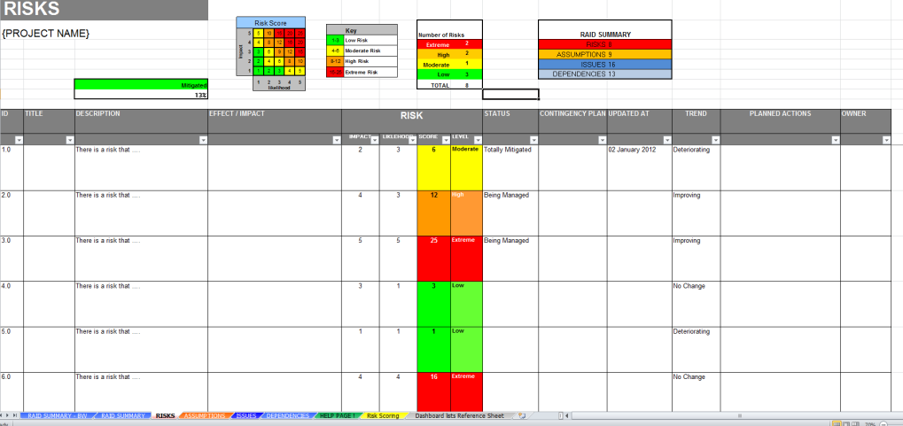Select the '02 January 2012' date cell
Viewport: 903px width, 426px height.
(639, 167)
